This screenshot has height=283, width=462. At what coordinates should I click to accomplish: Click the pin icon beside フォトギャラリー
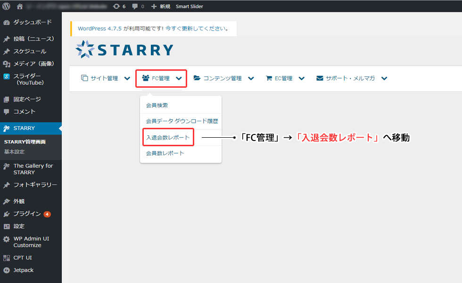(x=7, y=185)
